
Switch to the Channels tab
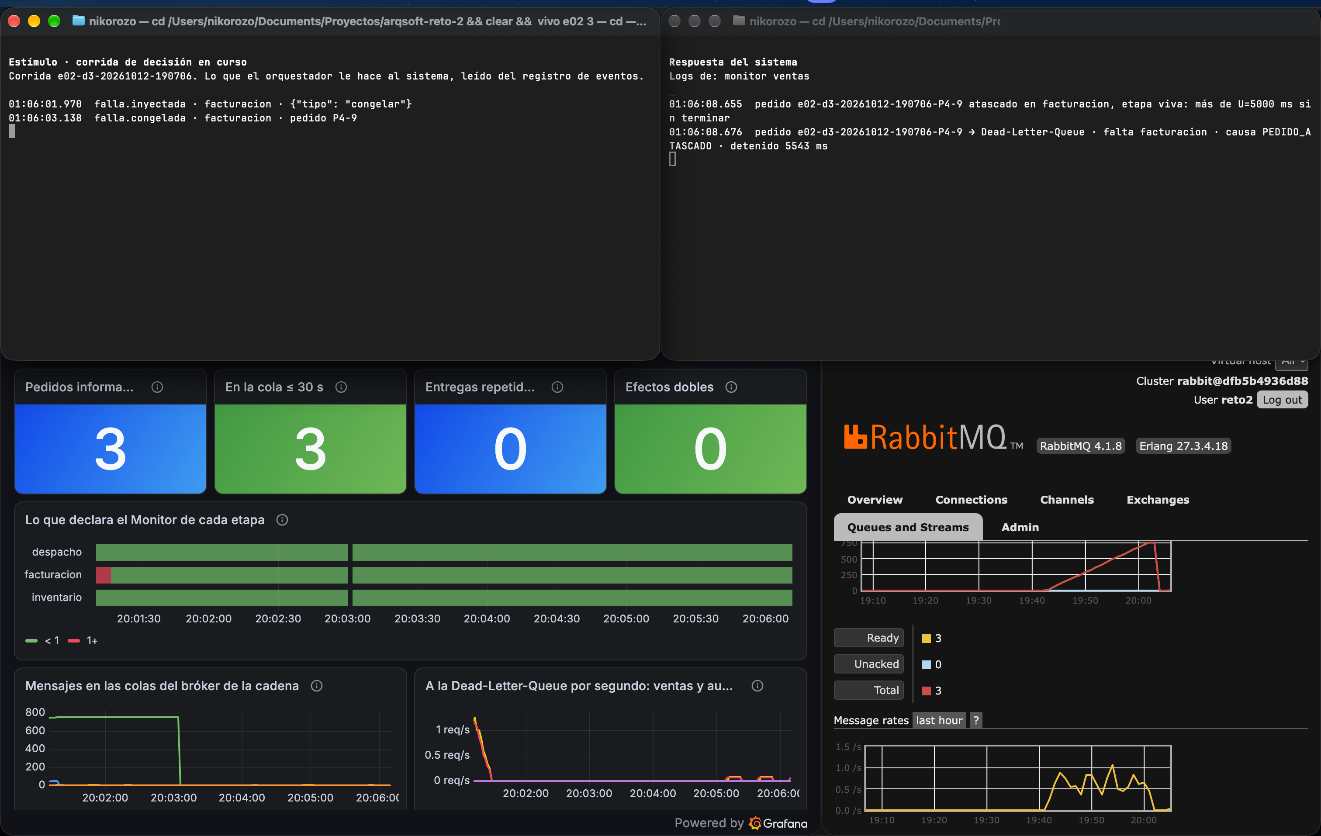1066,500
